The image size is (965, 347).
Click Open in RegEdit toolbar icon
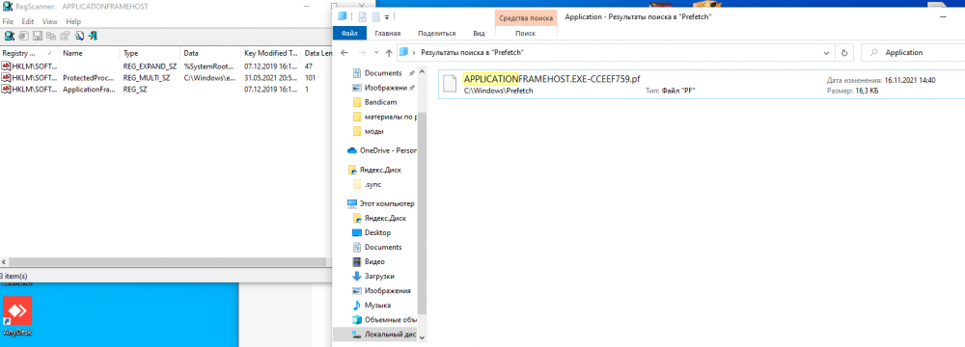pyautogui.click(x=23, y=36)
